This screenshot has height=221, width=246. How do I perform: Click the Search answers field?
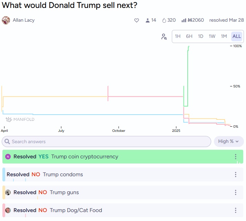[106, 141]
